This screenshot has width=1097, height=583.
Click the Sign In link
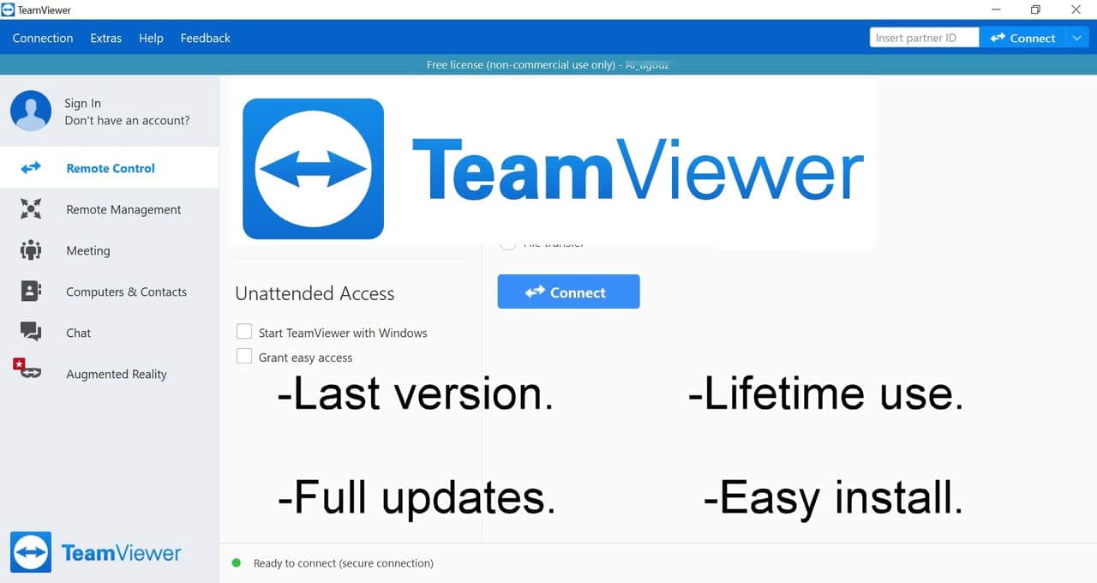(82, 103)
